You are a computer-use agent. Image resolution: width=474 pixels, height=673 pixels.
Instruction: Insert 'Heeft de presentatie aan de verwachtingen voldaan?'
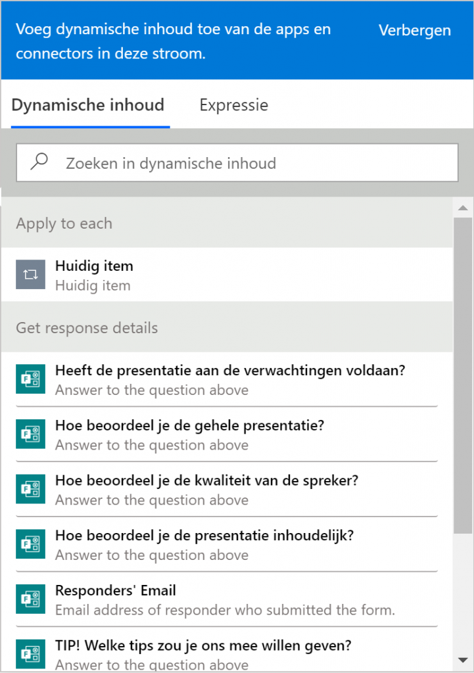pyautogui.click(x=227, y=379)
